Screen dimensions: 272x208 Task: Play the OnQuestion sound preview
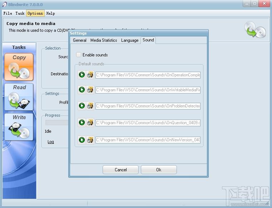point(82,122)
